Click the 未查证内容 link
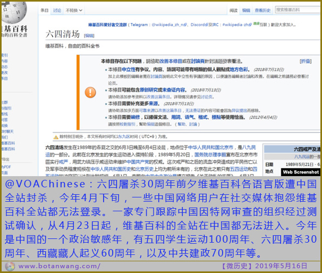The height and width of the screenshot is (273, 322). click(174, 90)
